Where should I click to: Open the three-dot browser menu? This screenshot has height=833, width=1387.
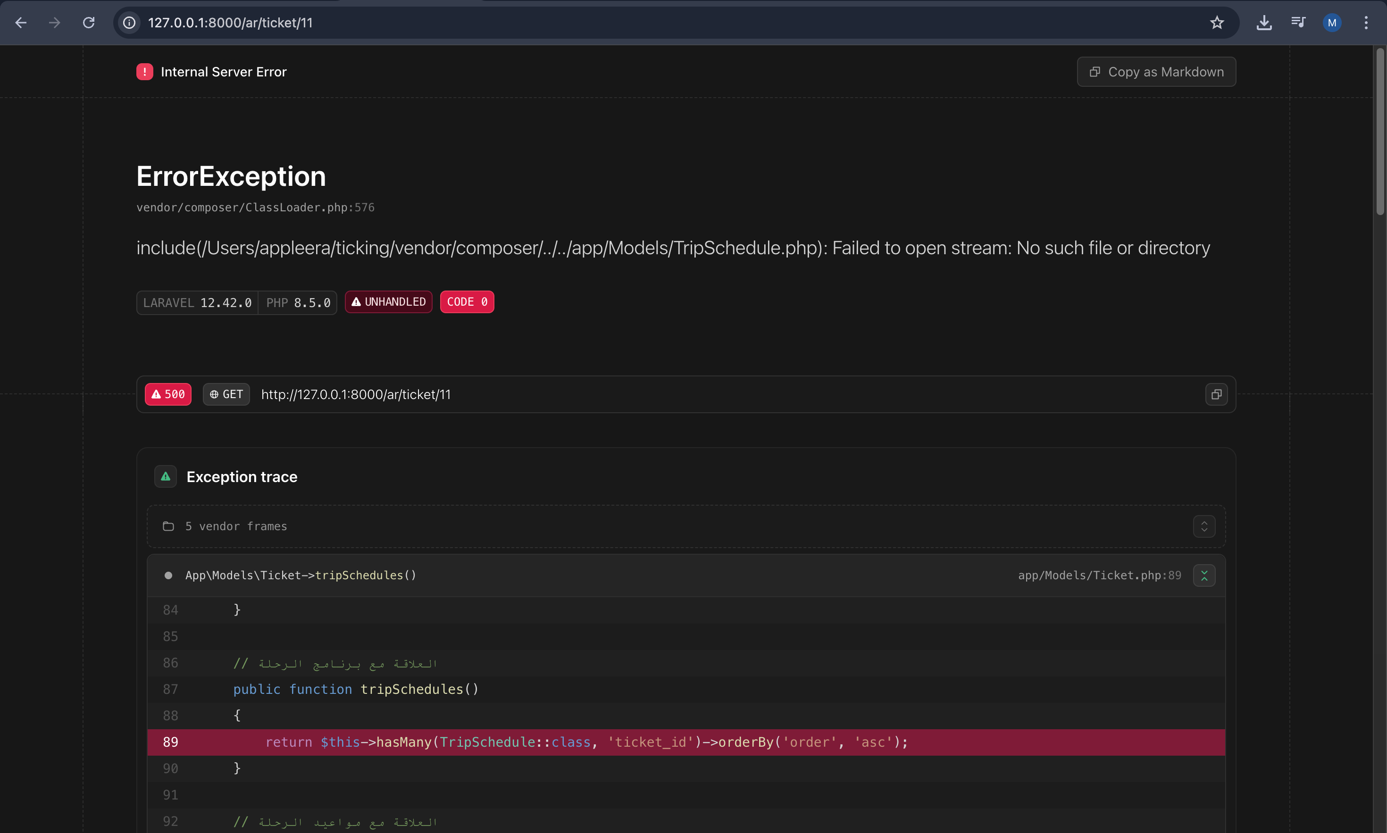[1366, 23]
